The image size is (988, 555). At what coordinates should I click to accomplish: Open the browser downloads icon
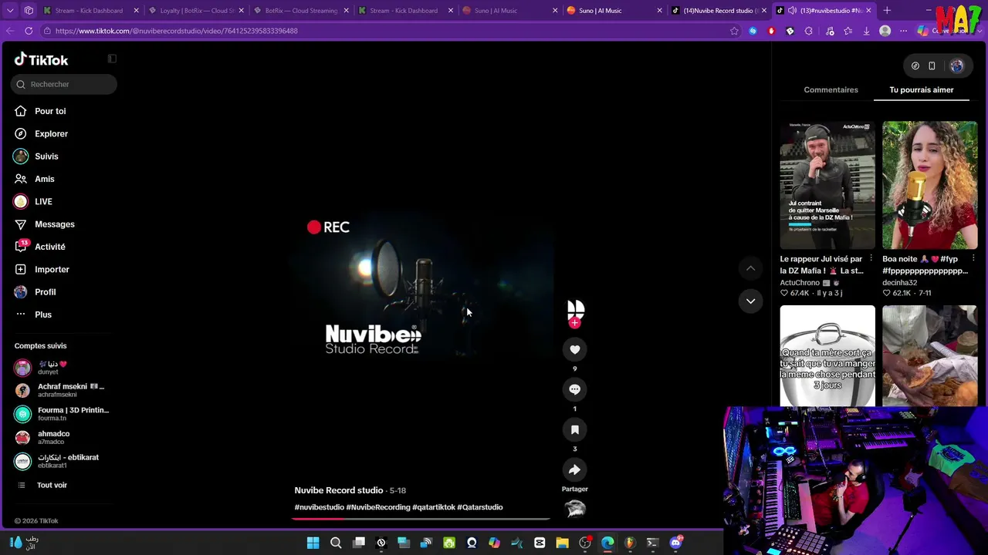pos(866,31)
